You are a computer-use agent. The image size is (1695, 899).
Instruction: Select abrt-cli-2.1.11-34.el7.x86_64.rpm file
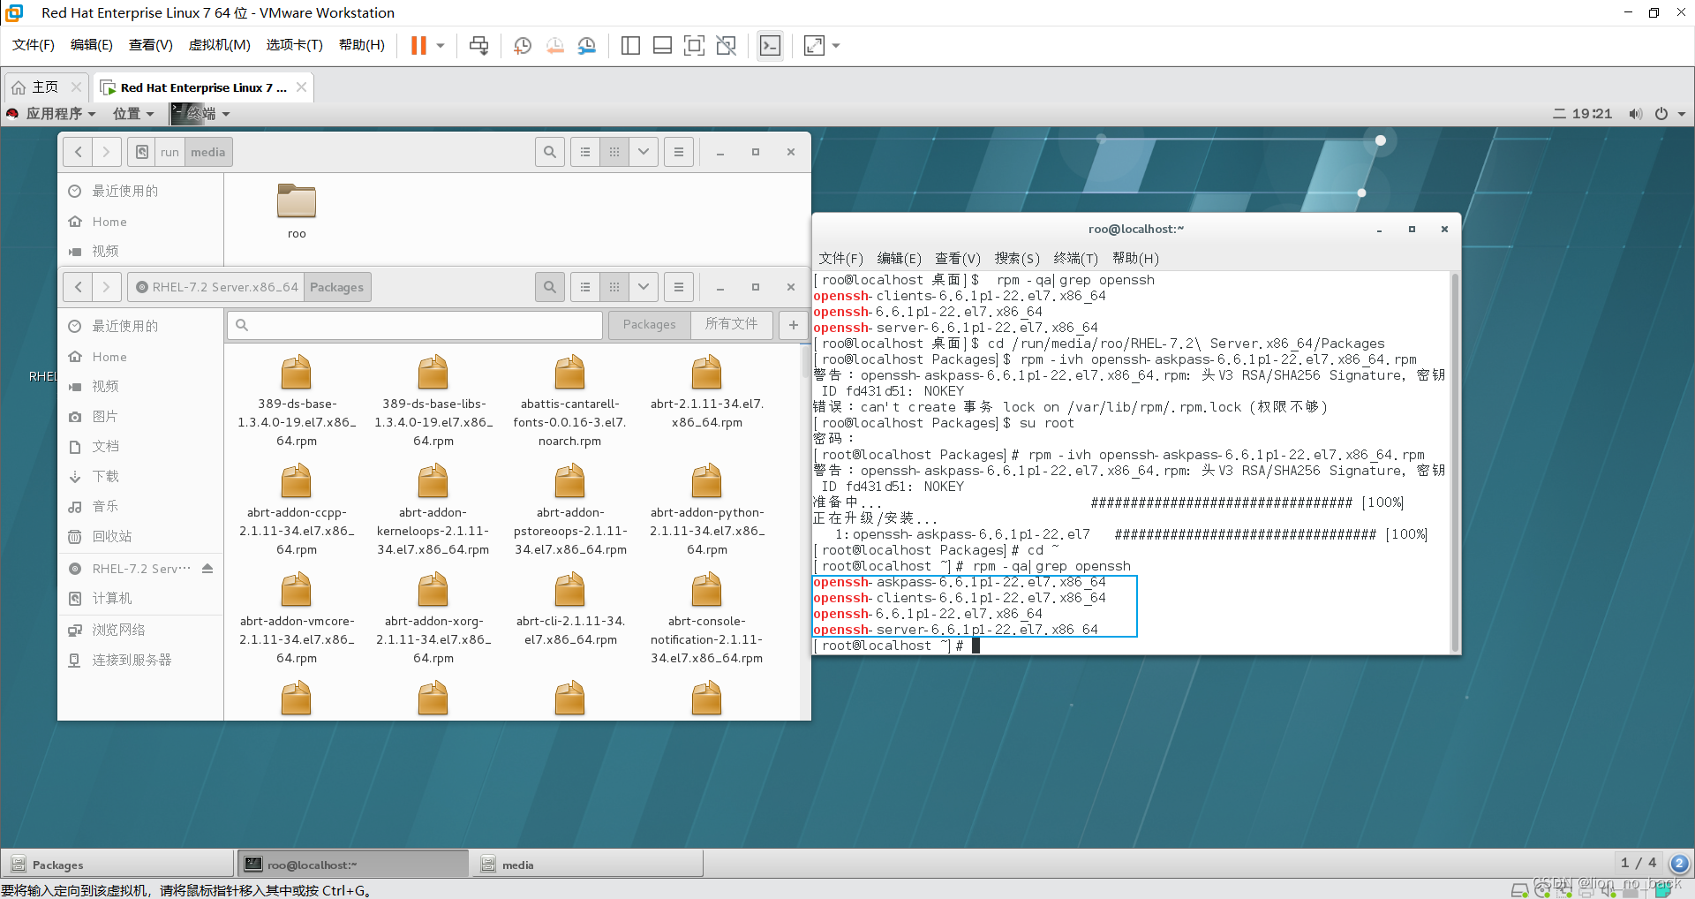pos(570,609)
